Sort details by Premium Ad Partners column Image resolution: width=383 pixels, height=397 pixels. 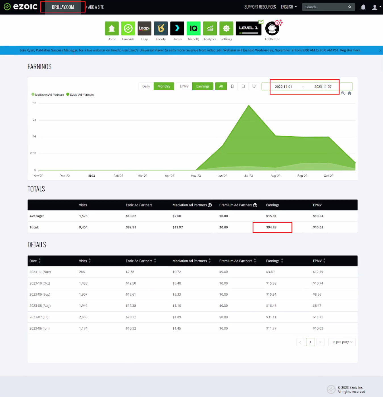[238, 261]
